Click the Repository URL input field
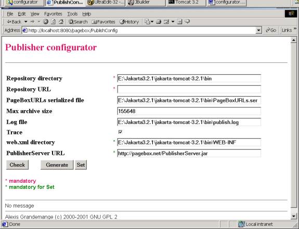The height and width of the screenshot is (229, 299). [189, 89]
